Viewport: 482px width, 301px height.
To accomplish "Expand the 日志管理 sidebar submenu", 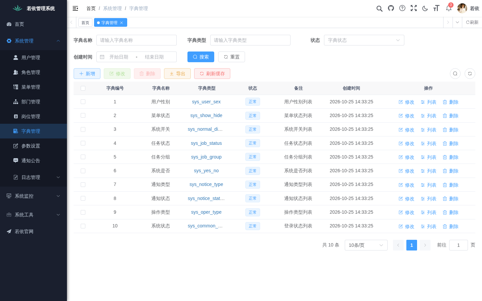I will click(x=33, y=177).
